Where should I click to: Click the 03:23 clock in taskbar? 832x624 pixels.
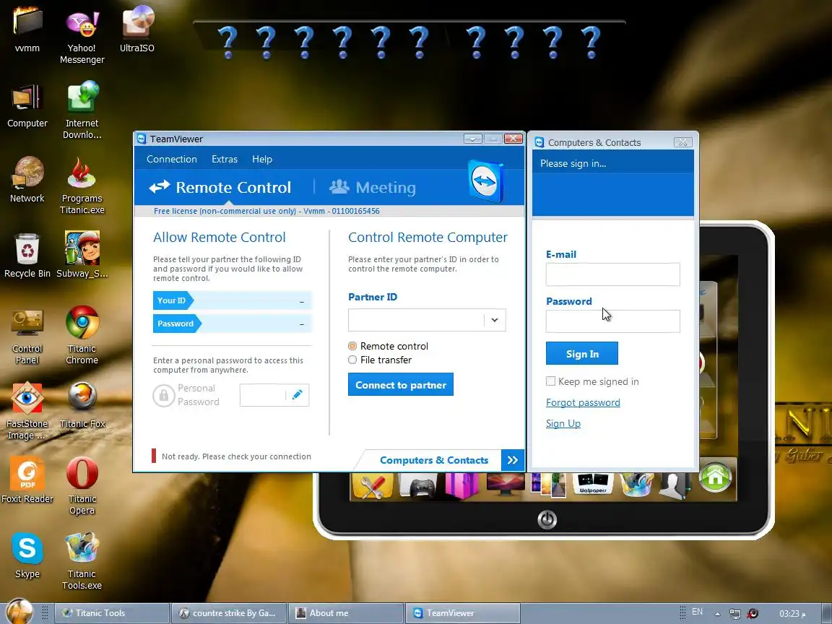click(792, 614)
